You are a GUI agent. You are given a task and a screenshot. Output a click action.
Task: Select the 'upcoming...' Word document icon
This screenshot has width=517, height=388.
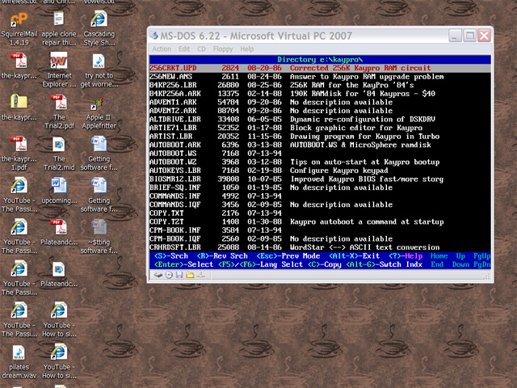click(59, 191)
